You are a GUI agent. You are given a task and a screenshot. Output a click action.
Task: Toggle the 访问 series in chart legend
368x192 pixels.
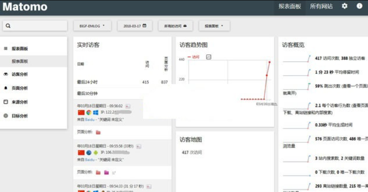click(x=193, y=57)
